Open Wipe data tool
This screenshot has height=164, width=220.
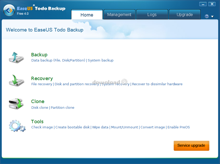(100, 127)
